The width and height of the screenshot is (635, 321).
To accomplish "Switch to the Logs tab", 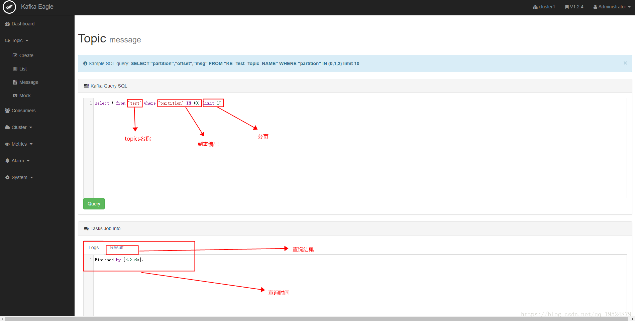I will pos(94,248).
